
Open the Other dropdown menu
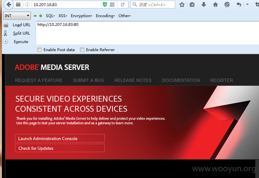[x=124, y=16]
